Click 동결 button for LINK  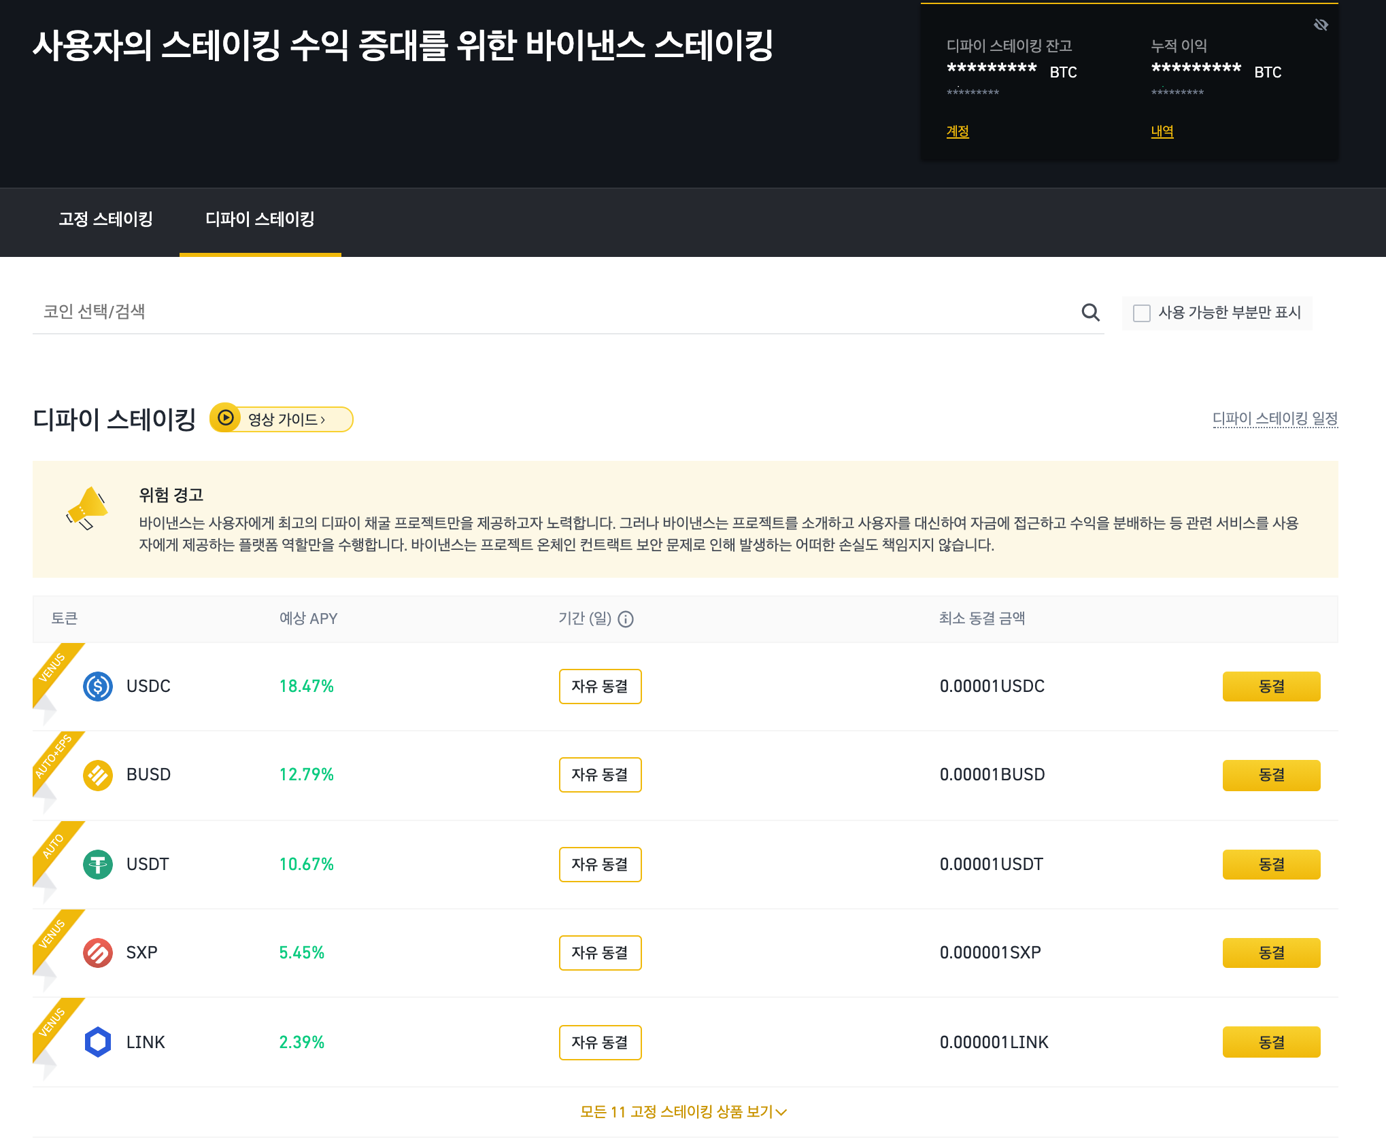click(1270, 1042)
